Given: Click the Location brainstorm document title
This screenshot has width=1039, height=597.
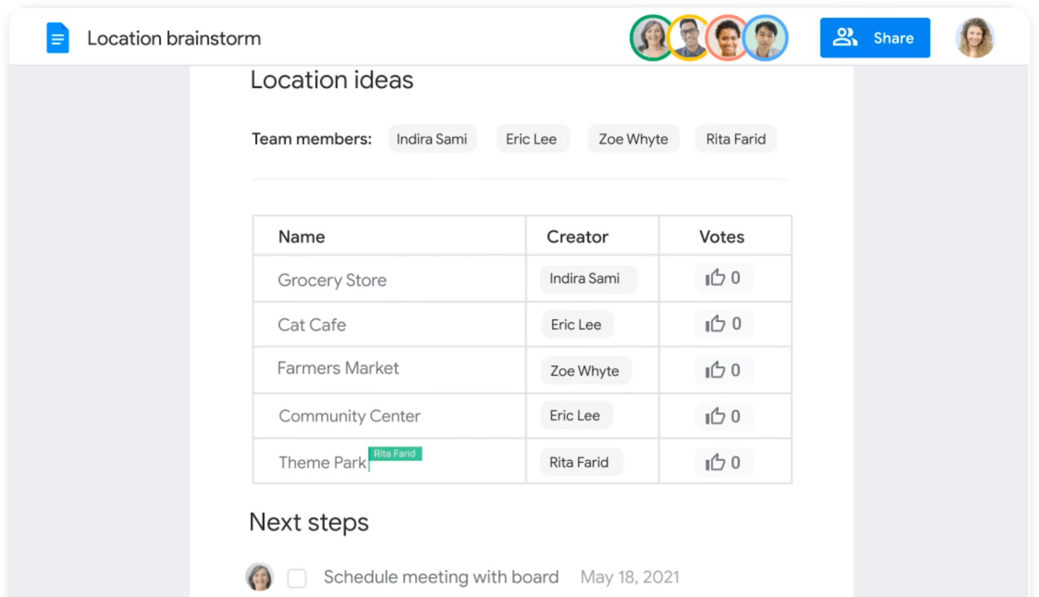Looking at the screenshot, I should pyautogui.click(x=174, y=38).
